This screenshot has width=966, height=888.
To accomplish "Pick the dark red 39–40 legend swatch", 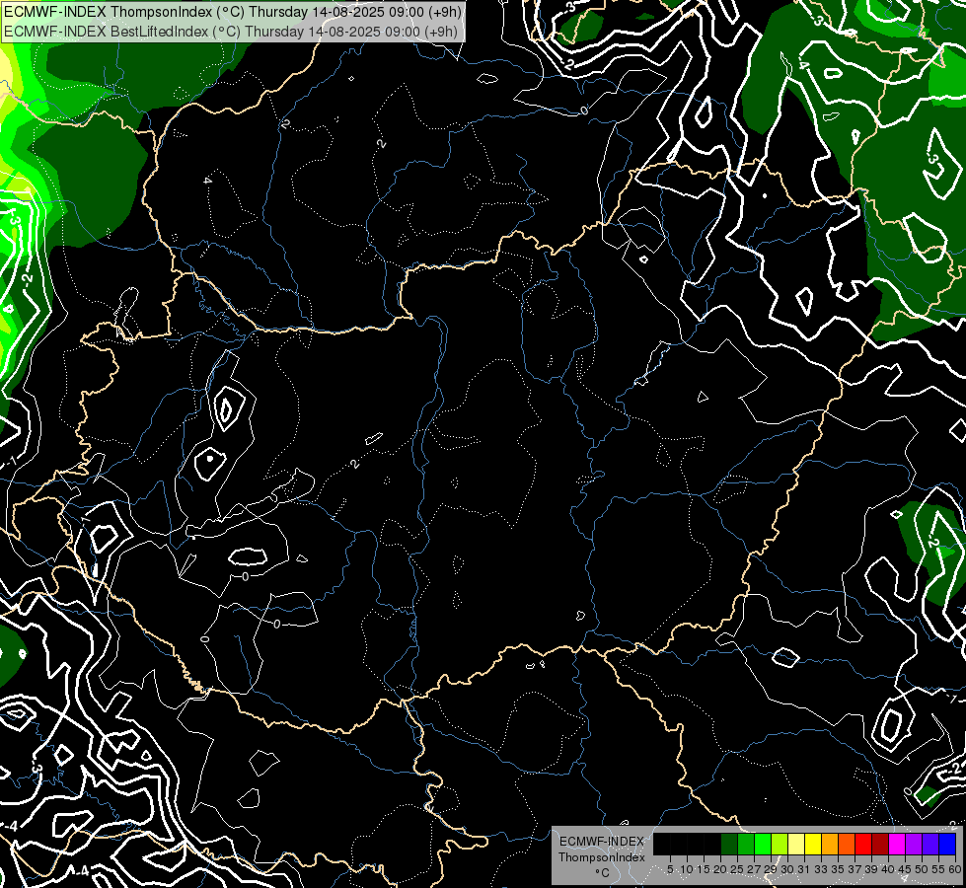I will click(x=880, y=844).
